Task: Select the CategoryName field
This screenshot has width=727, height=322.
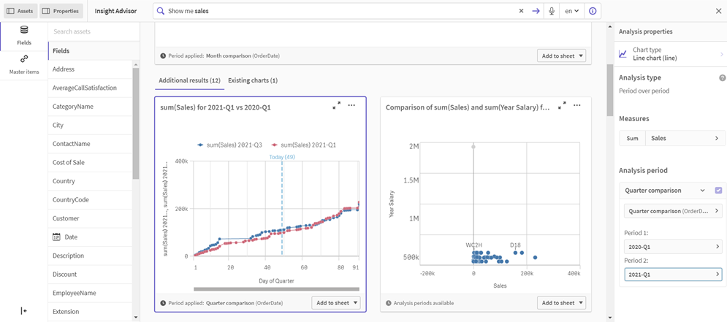Action: [73, 107]
